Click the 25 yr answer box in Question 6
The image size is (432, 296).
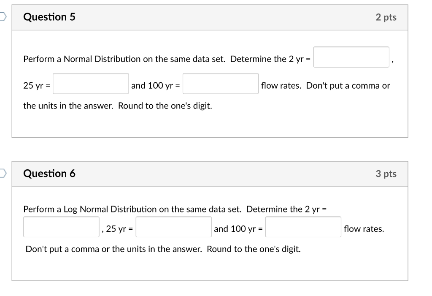[x=173, y=227]
